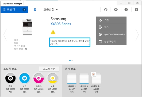This screenshot has height=97, width=142.
Task: Click the A3 SEF paper size text
Action: pos(84,89)
